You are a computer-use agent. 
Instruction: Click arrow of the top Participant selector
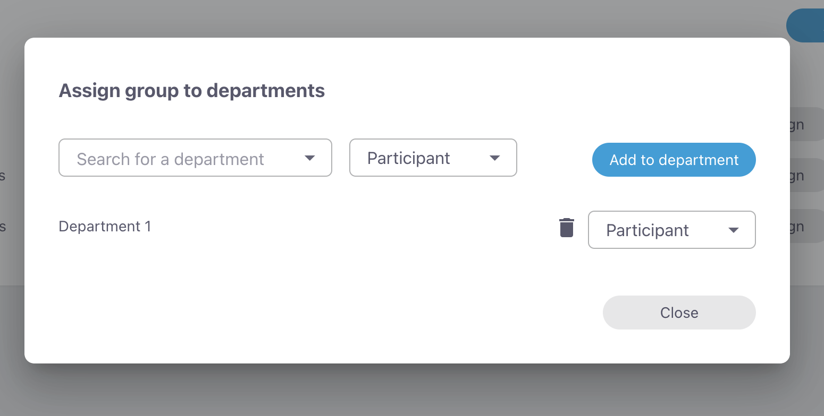494,158
